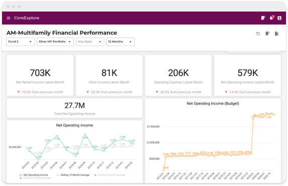Click the $2,300,000 axis label
This screenshot has height=186, width=288.
[15, 147]
